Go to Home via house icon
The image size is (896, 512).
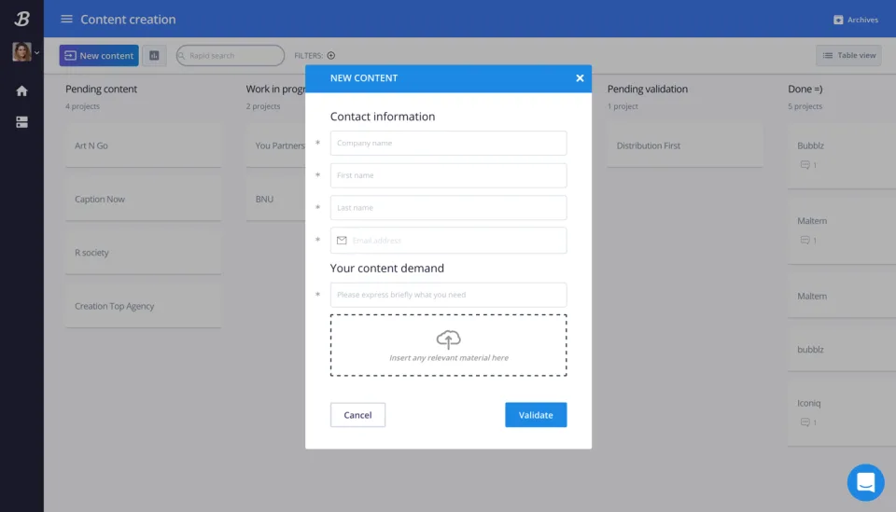[21, 90]
